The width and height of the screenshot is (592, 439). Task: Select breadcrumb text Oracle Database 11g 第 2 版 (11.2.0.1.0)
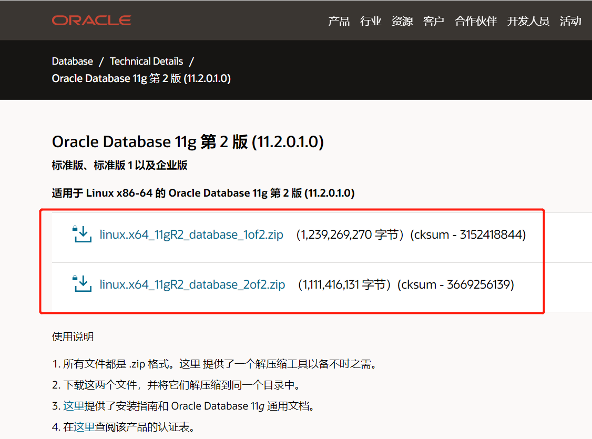coord(141,78)
